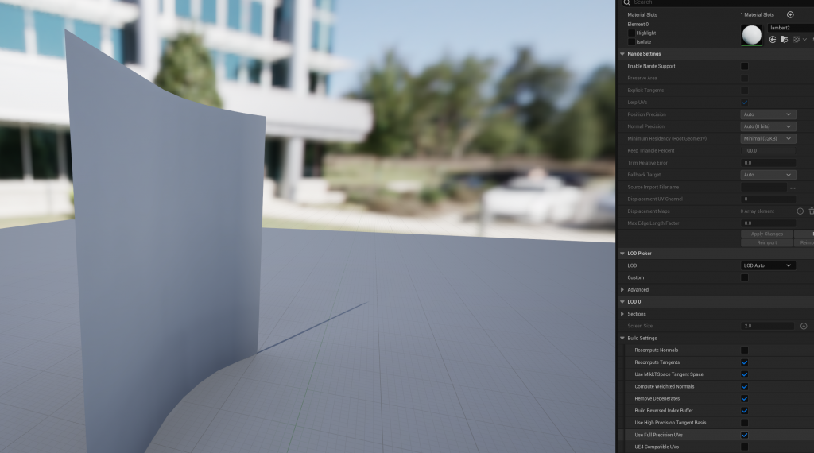Open Source Import Filename browse ellipsis
The height and width of the screenshot is (453, 814).
(x=793, y=188)
